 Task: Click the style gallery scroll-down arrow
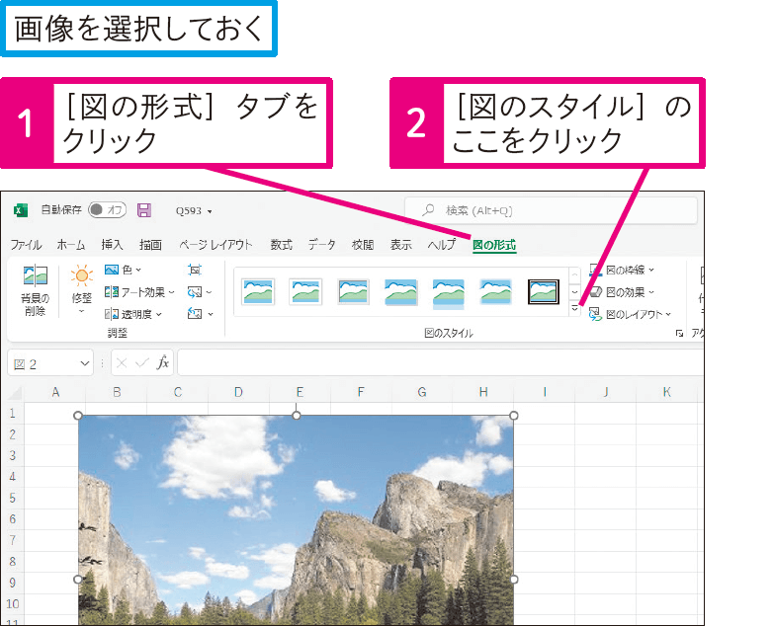[x=574, y=292]
